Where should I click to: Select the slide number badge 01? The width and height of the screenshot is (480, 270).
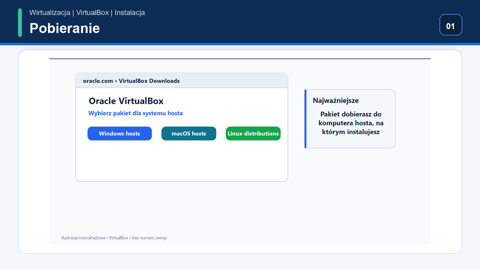coord(451,25)
